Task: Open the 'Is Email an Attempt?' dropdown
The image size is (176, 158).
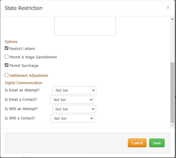Action: (x=74, y=91)
